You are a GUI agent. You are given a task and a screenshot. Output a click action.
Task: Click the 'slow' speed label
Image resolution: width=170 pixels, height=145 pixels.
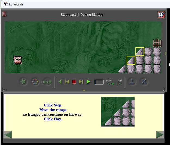pos(109,81)
